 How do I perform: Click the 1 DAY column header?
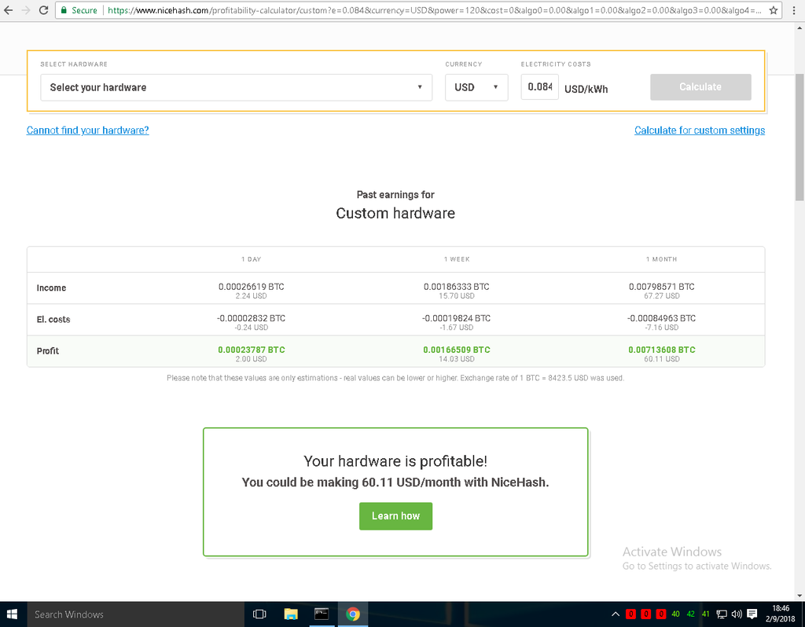(251, 259)
